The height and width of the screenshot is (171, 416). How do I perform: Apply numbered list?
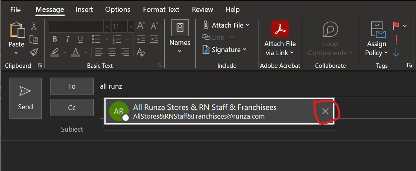point(117,39)
